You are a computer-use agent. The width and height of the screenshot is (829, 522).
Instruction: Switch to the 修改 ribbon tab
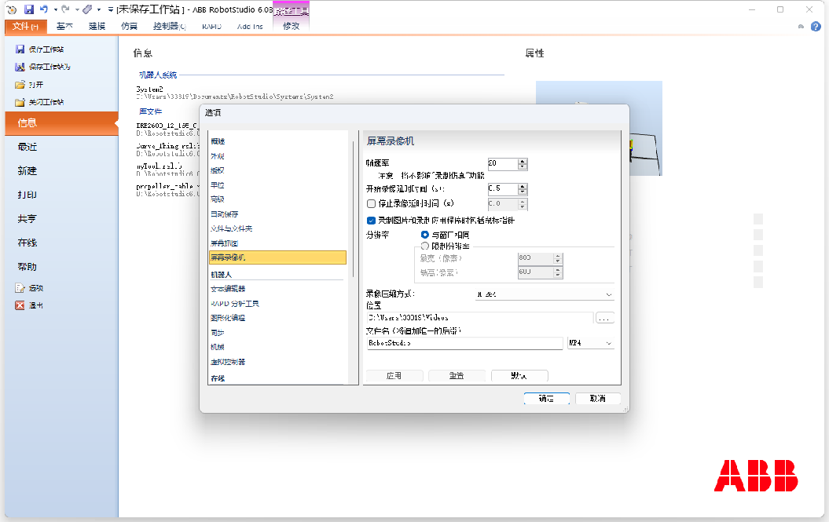point(291,27)
